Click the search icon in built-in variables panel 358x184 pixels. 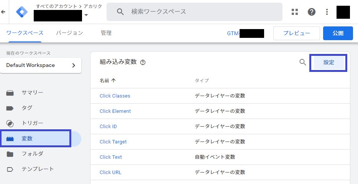coord(303,62)
